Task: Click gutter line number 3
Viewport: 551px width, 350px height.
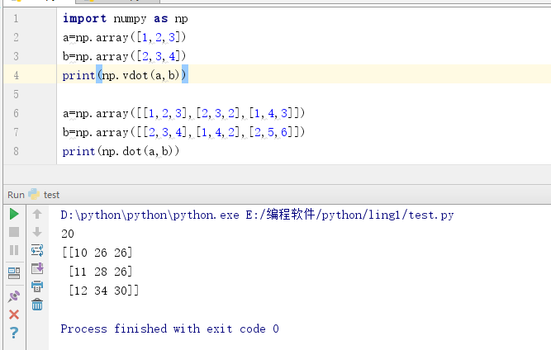Action: pos(16,56)
